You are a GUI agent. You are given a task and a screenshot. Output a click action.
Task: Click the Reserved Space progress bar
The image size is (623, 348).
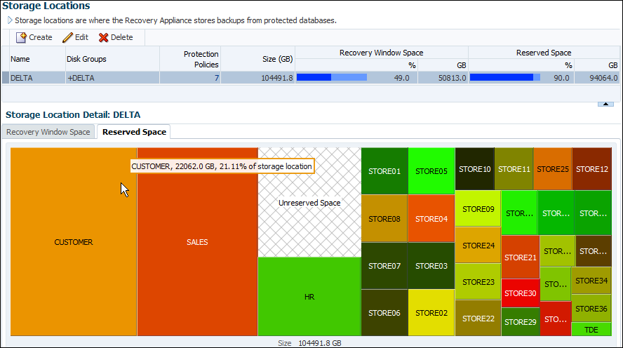coord(505,77)
